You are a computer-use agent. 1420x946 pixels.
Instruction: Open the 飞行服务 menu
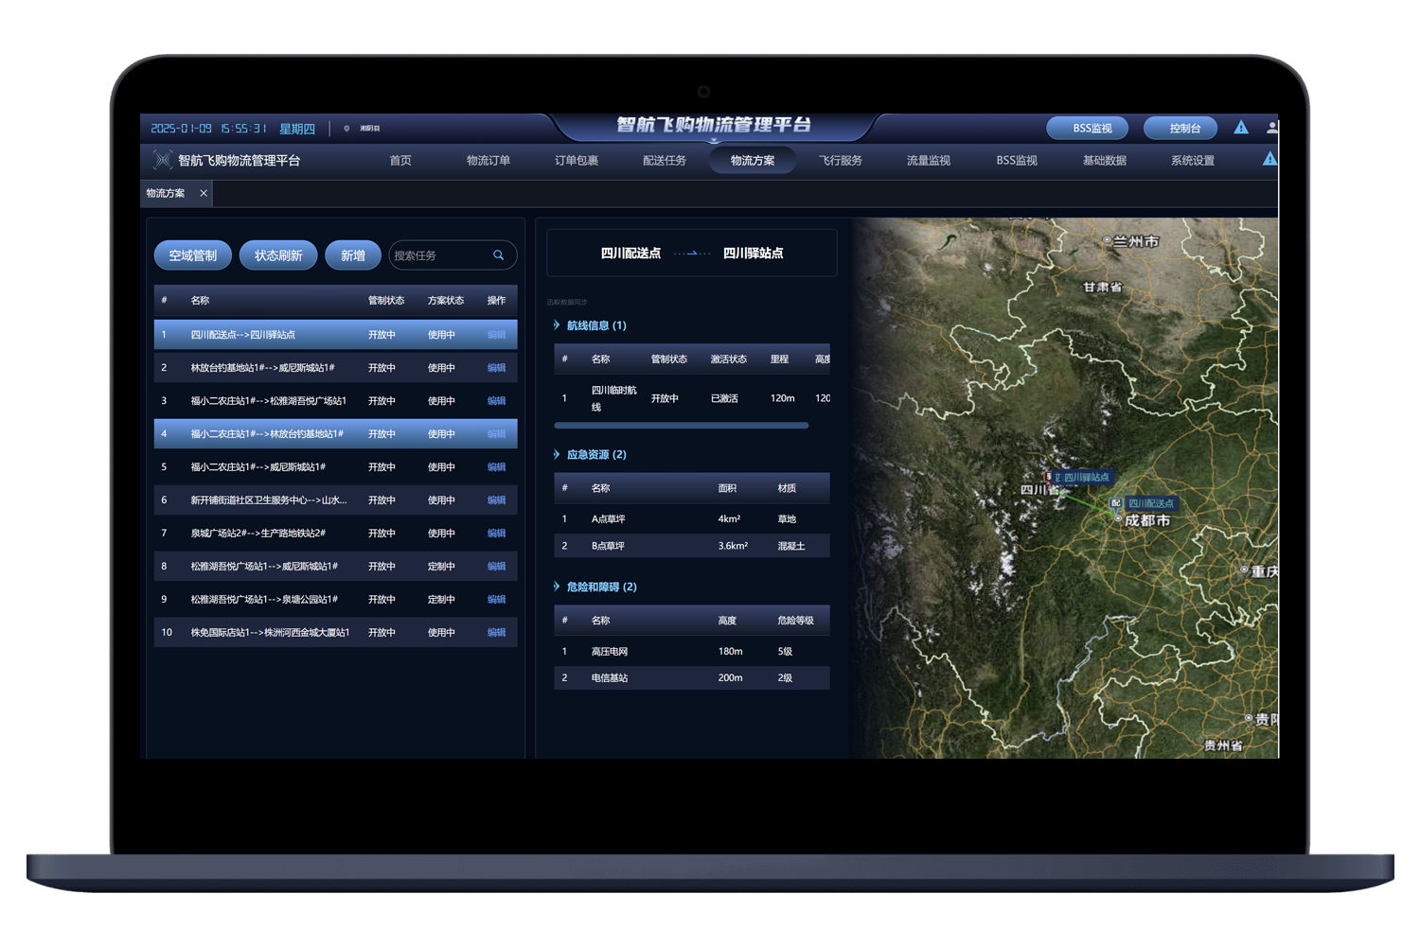tap(840, 161)
